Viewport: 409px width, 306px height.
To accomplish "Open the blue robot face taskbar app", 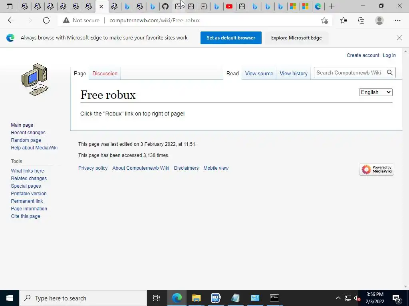I will pos(216,298).
